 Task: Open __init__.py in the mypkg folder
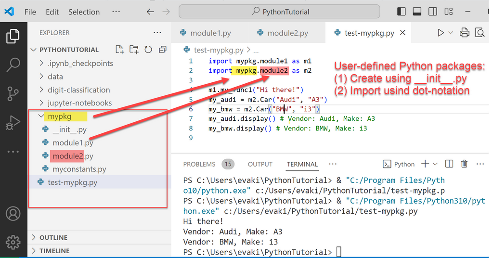coord(69,129)
